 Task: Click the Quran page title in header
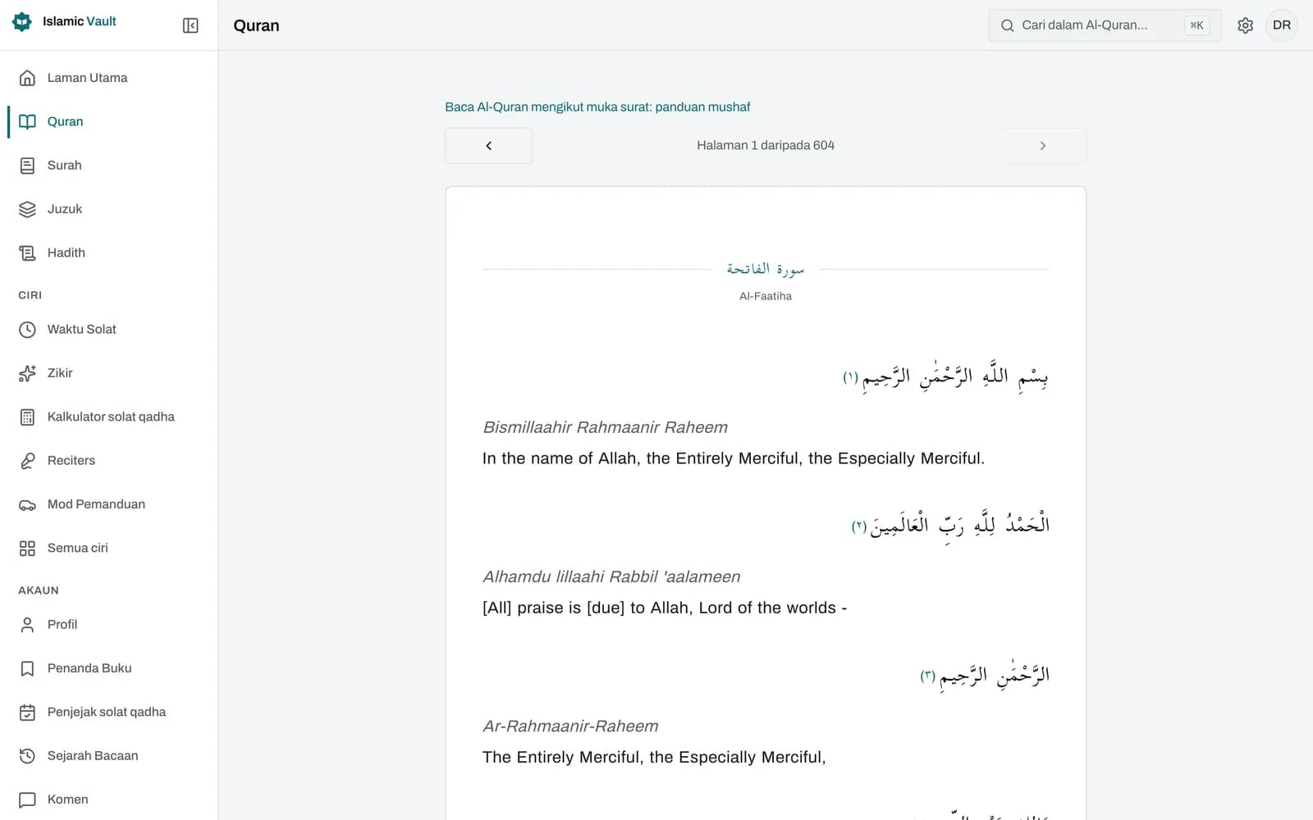click(x=256, y=25)
